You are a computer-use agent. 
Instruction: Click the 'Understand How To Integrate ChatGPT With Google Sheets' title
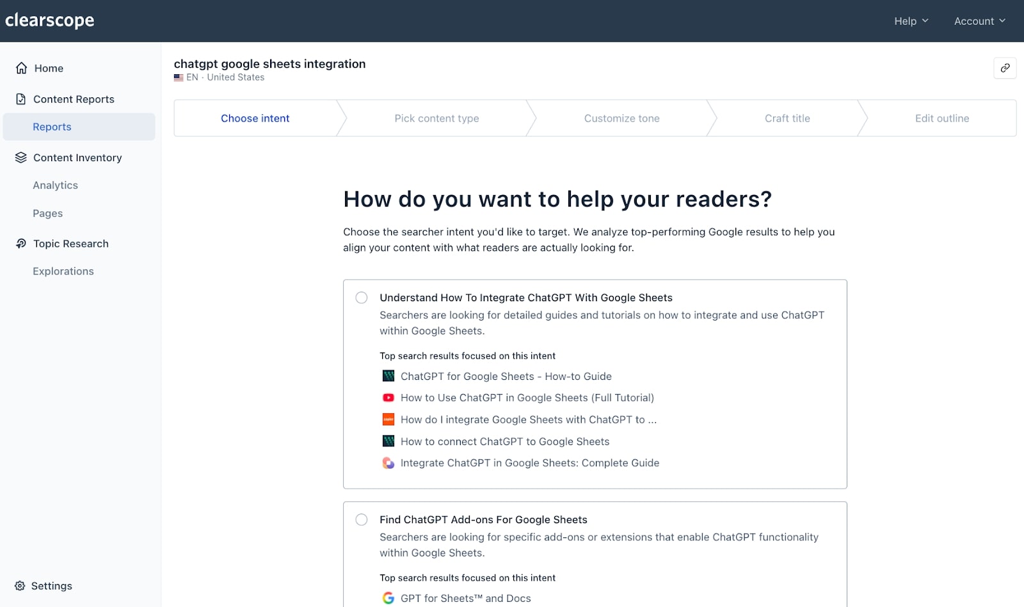point(526,297)
